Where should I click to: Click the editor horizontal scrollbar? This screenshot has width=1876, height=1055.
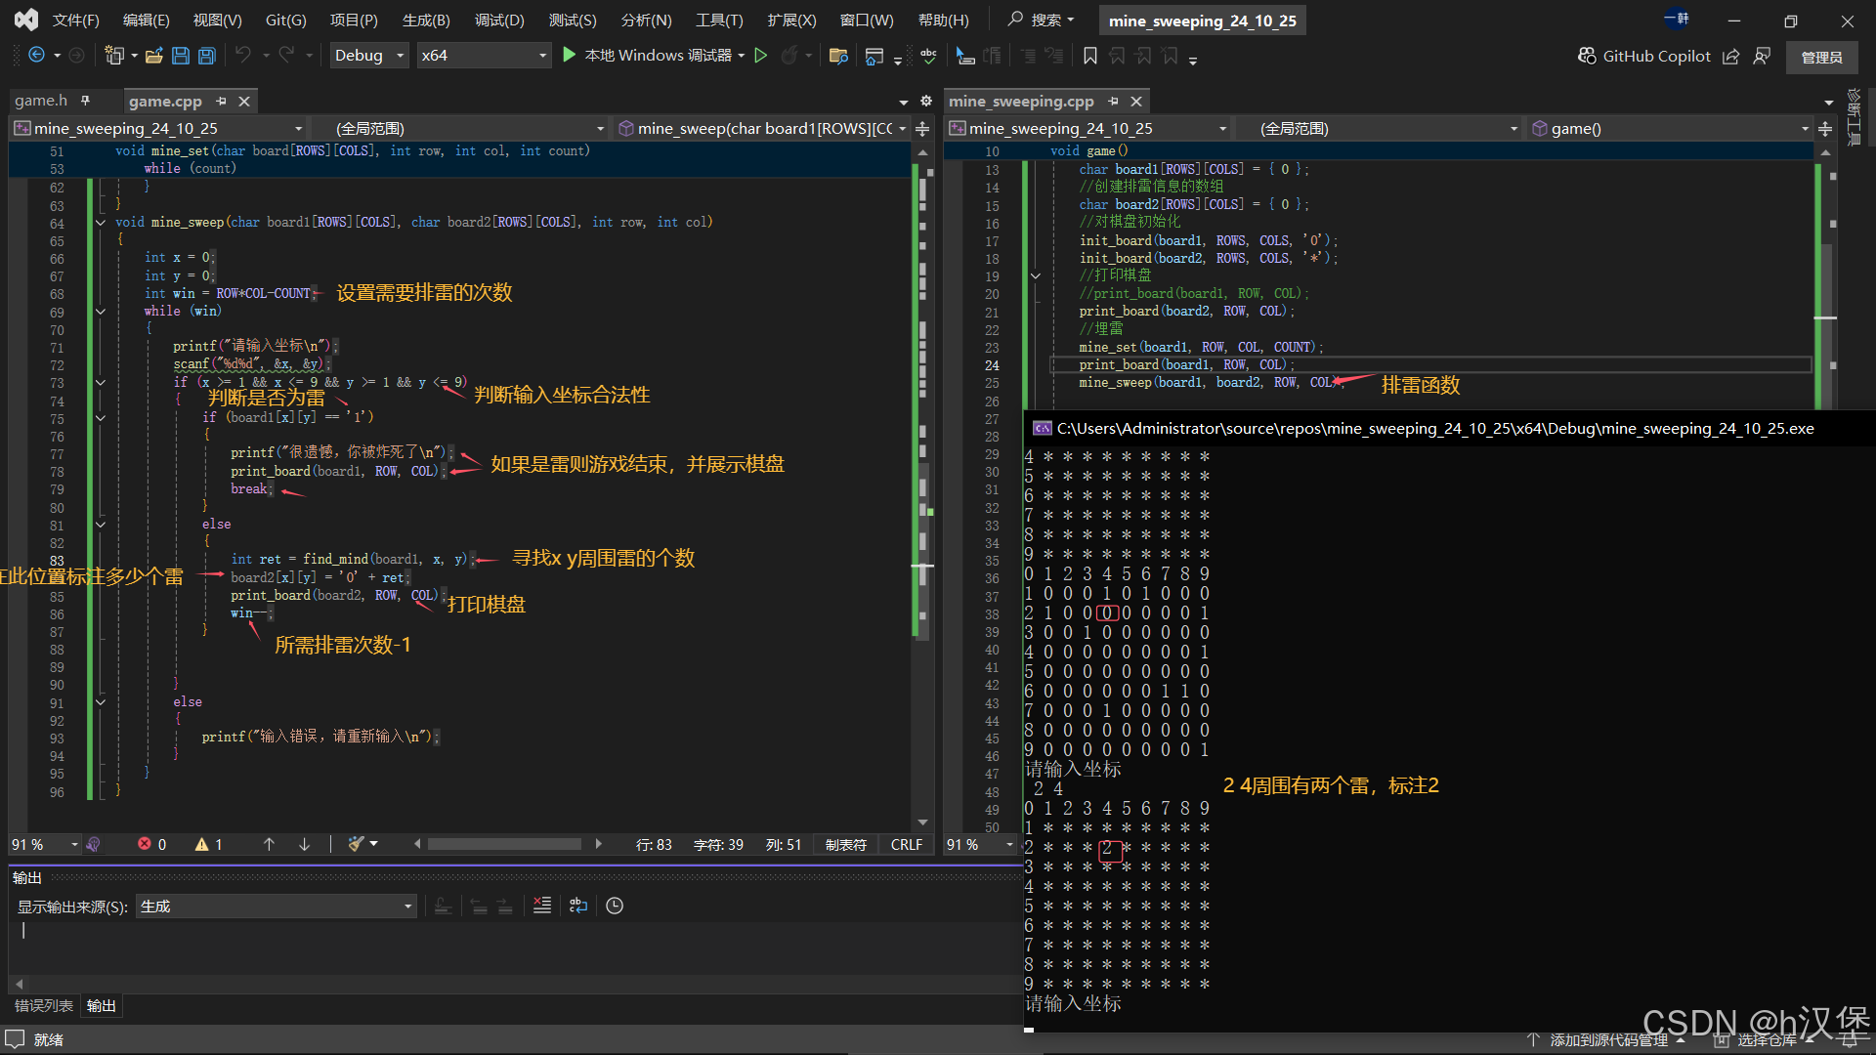(x=504, y=844)
